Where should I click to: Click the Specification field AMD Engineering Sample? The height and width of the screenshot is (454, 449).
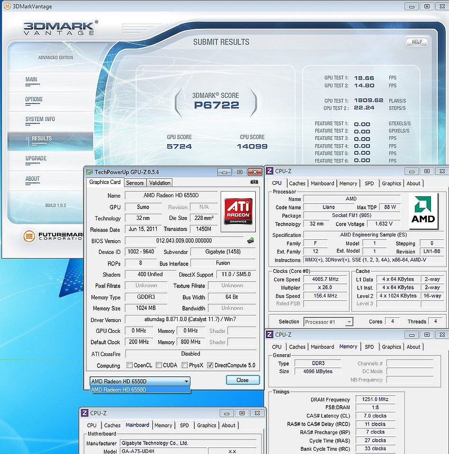pos(374,235)
